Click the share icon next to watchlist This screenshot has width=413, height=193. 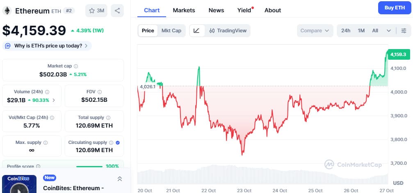pos(118,11)
